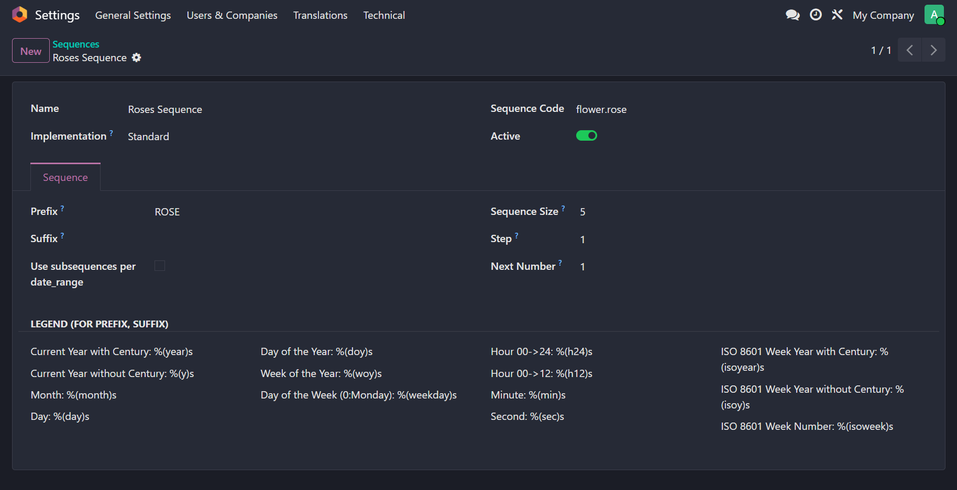Disable the Active toggle switch
This screenshot has height=490, width=957.
coord(587,136)
